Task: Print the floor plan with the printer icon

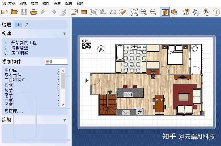Action: click(x=34, y=12)
